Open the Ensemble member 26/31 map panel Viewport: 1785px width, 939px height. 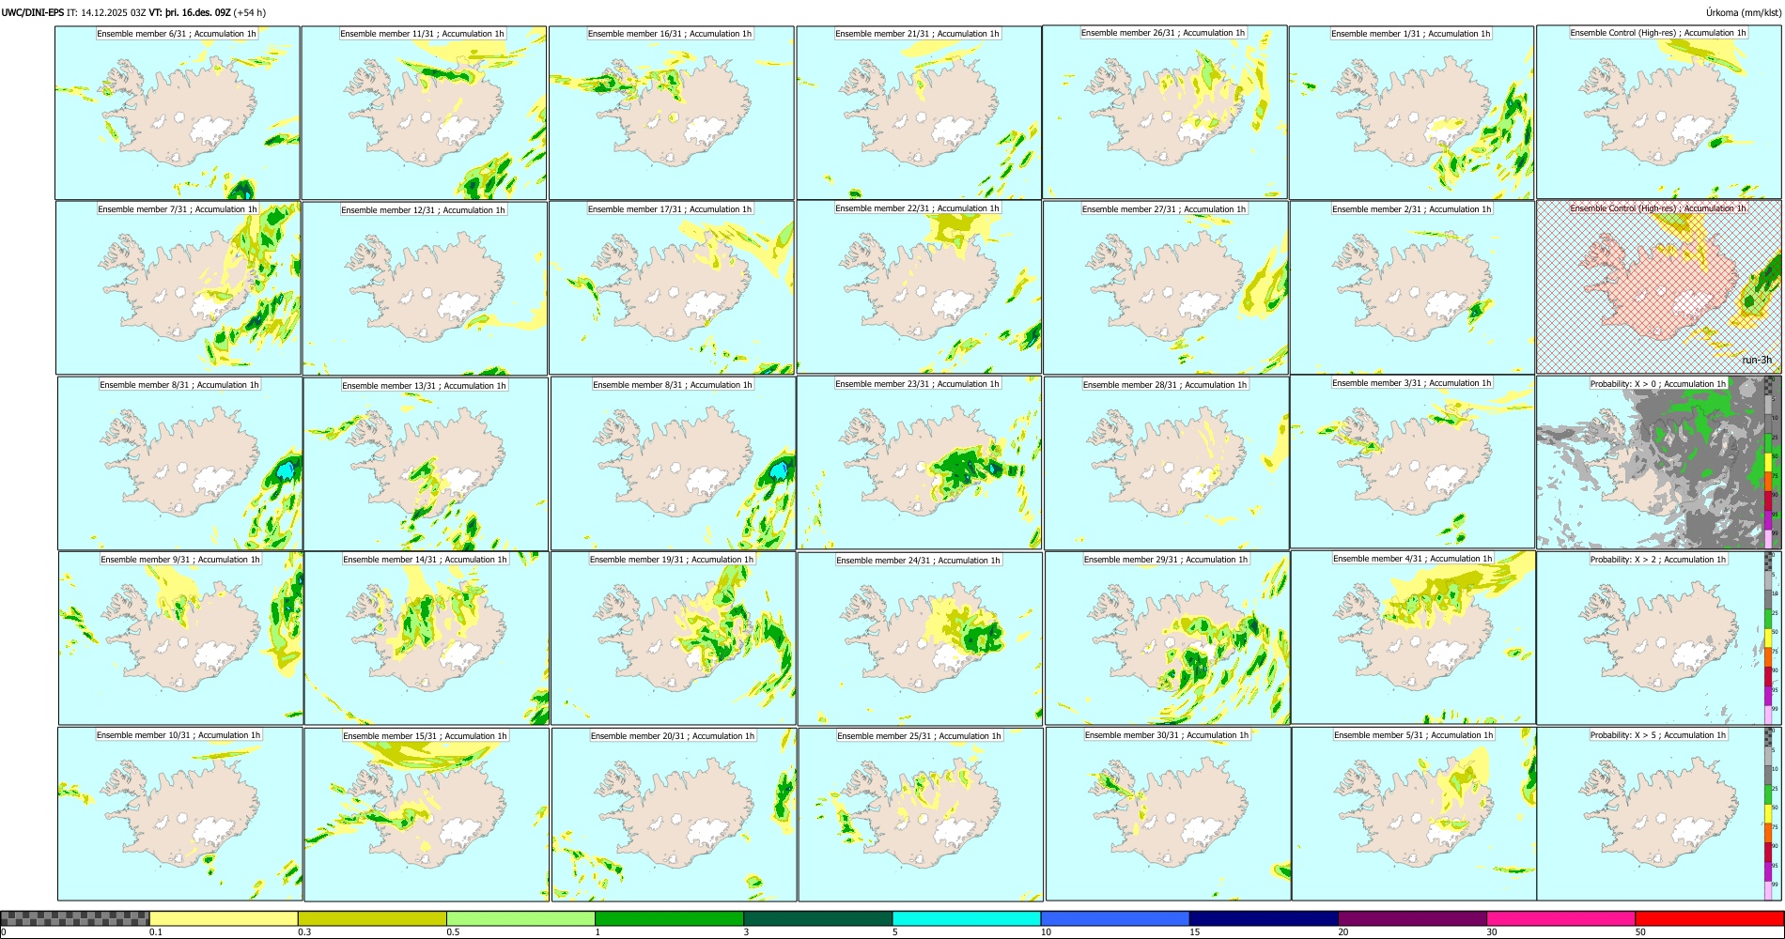click(x=1164, y=112)
